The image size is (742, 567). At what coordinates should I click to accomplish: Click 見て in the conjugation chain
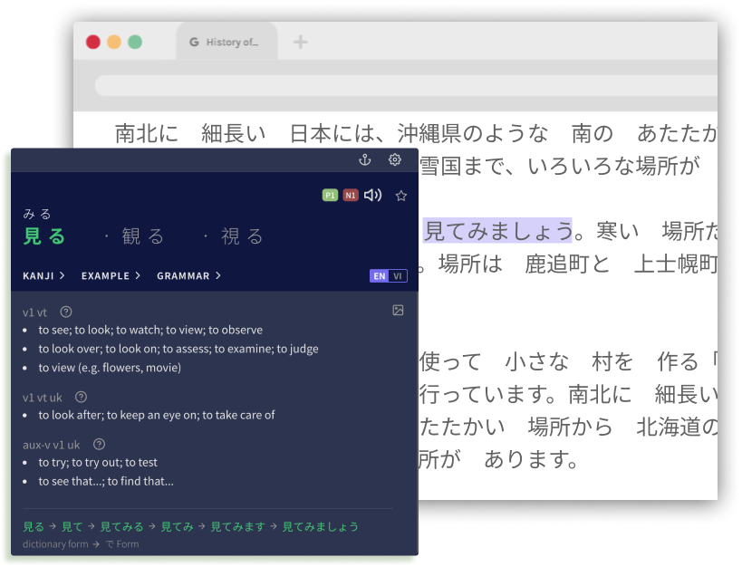coord(72,526)
